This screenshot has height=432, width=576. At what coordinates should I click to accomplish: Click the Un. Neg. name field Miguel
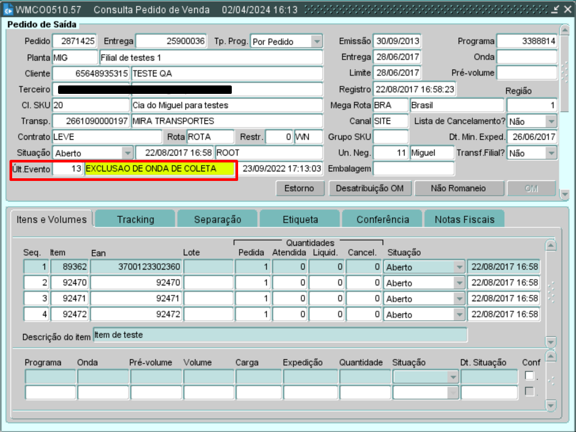tap(432, 152)
